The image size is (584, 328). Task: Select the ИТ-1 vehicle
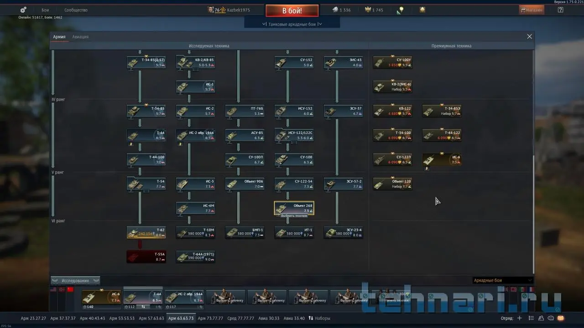pyautogui.click(x=294, y=232)
